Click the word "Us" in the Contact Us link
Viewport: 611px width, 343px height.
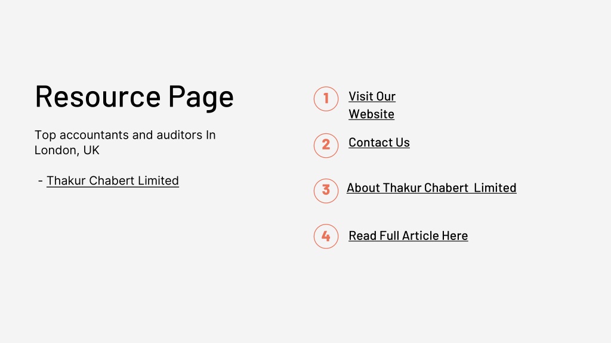(x=402, y=143)
